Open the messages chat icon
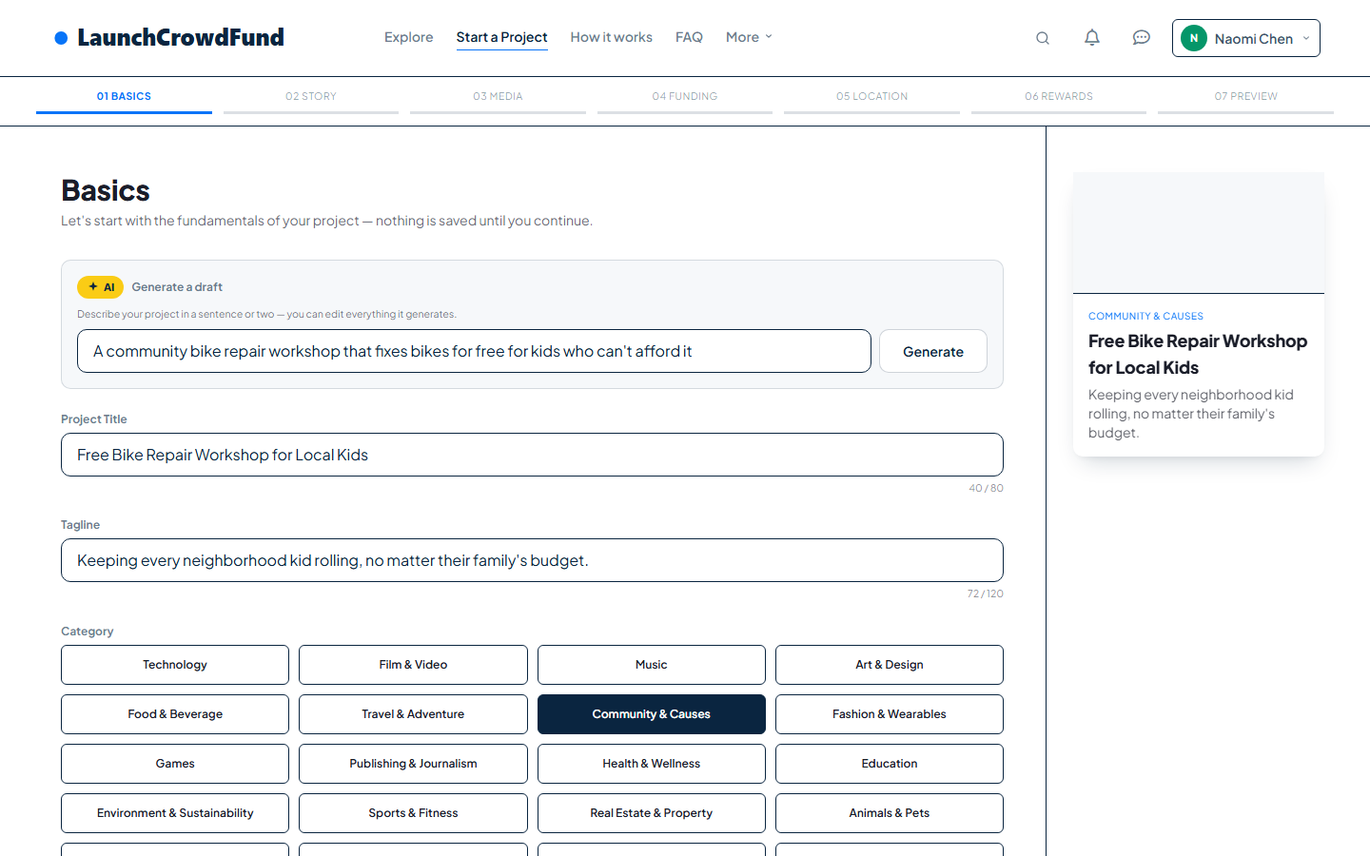1370x856 pixels. 1142,38
